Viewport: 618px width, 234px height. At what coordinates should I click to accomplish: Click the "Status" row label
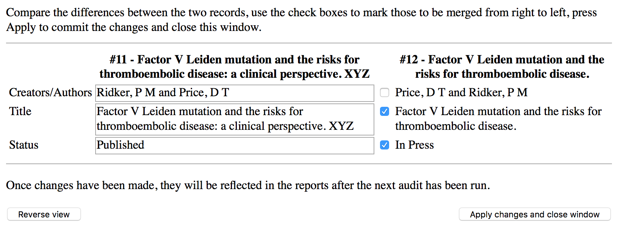24,145
